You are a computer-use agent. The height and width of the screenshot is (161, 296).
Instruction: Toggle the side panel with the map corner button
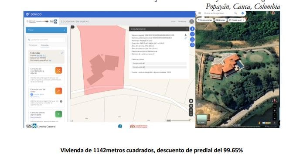[73, 27]
